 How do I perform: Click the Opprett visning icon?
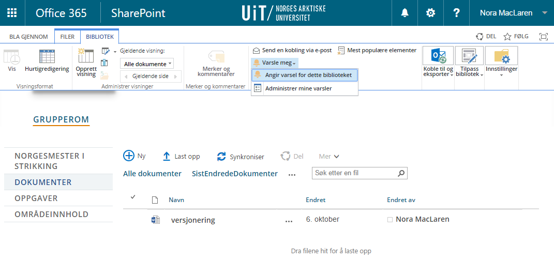(x=86, y=56)
